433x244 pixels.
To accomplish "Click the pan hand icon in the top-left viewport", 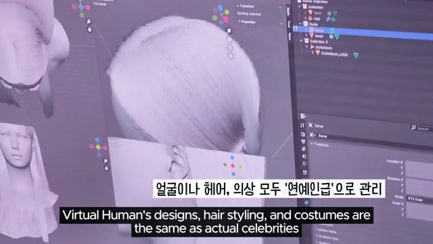I will (x=89, y=29).
